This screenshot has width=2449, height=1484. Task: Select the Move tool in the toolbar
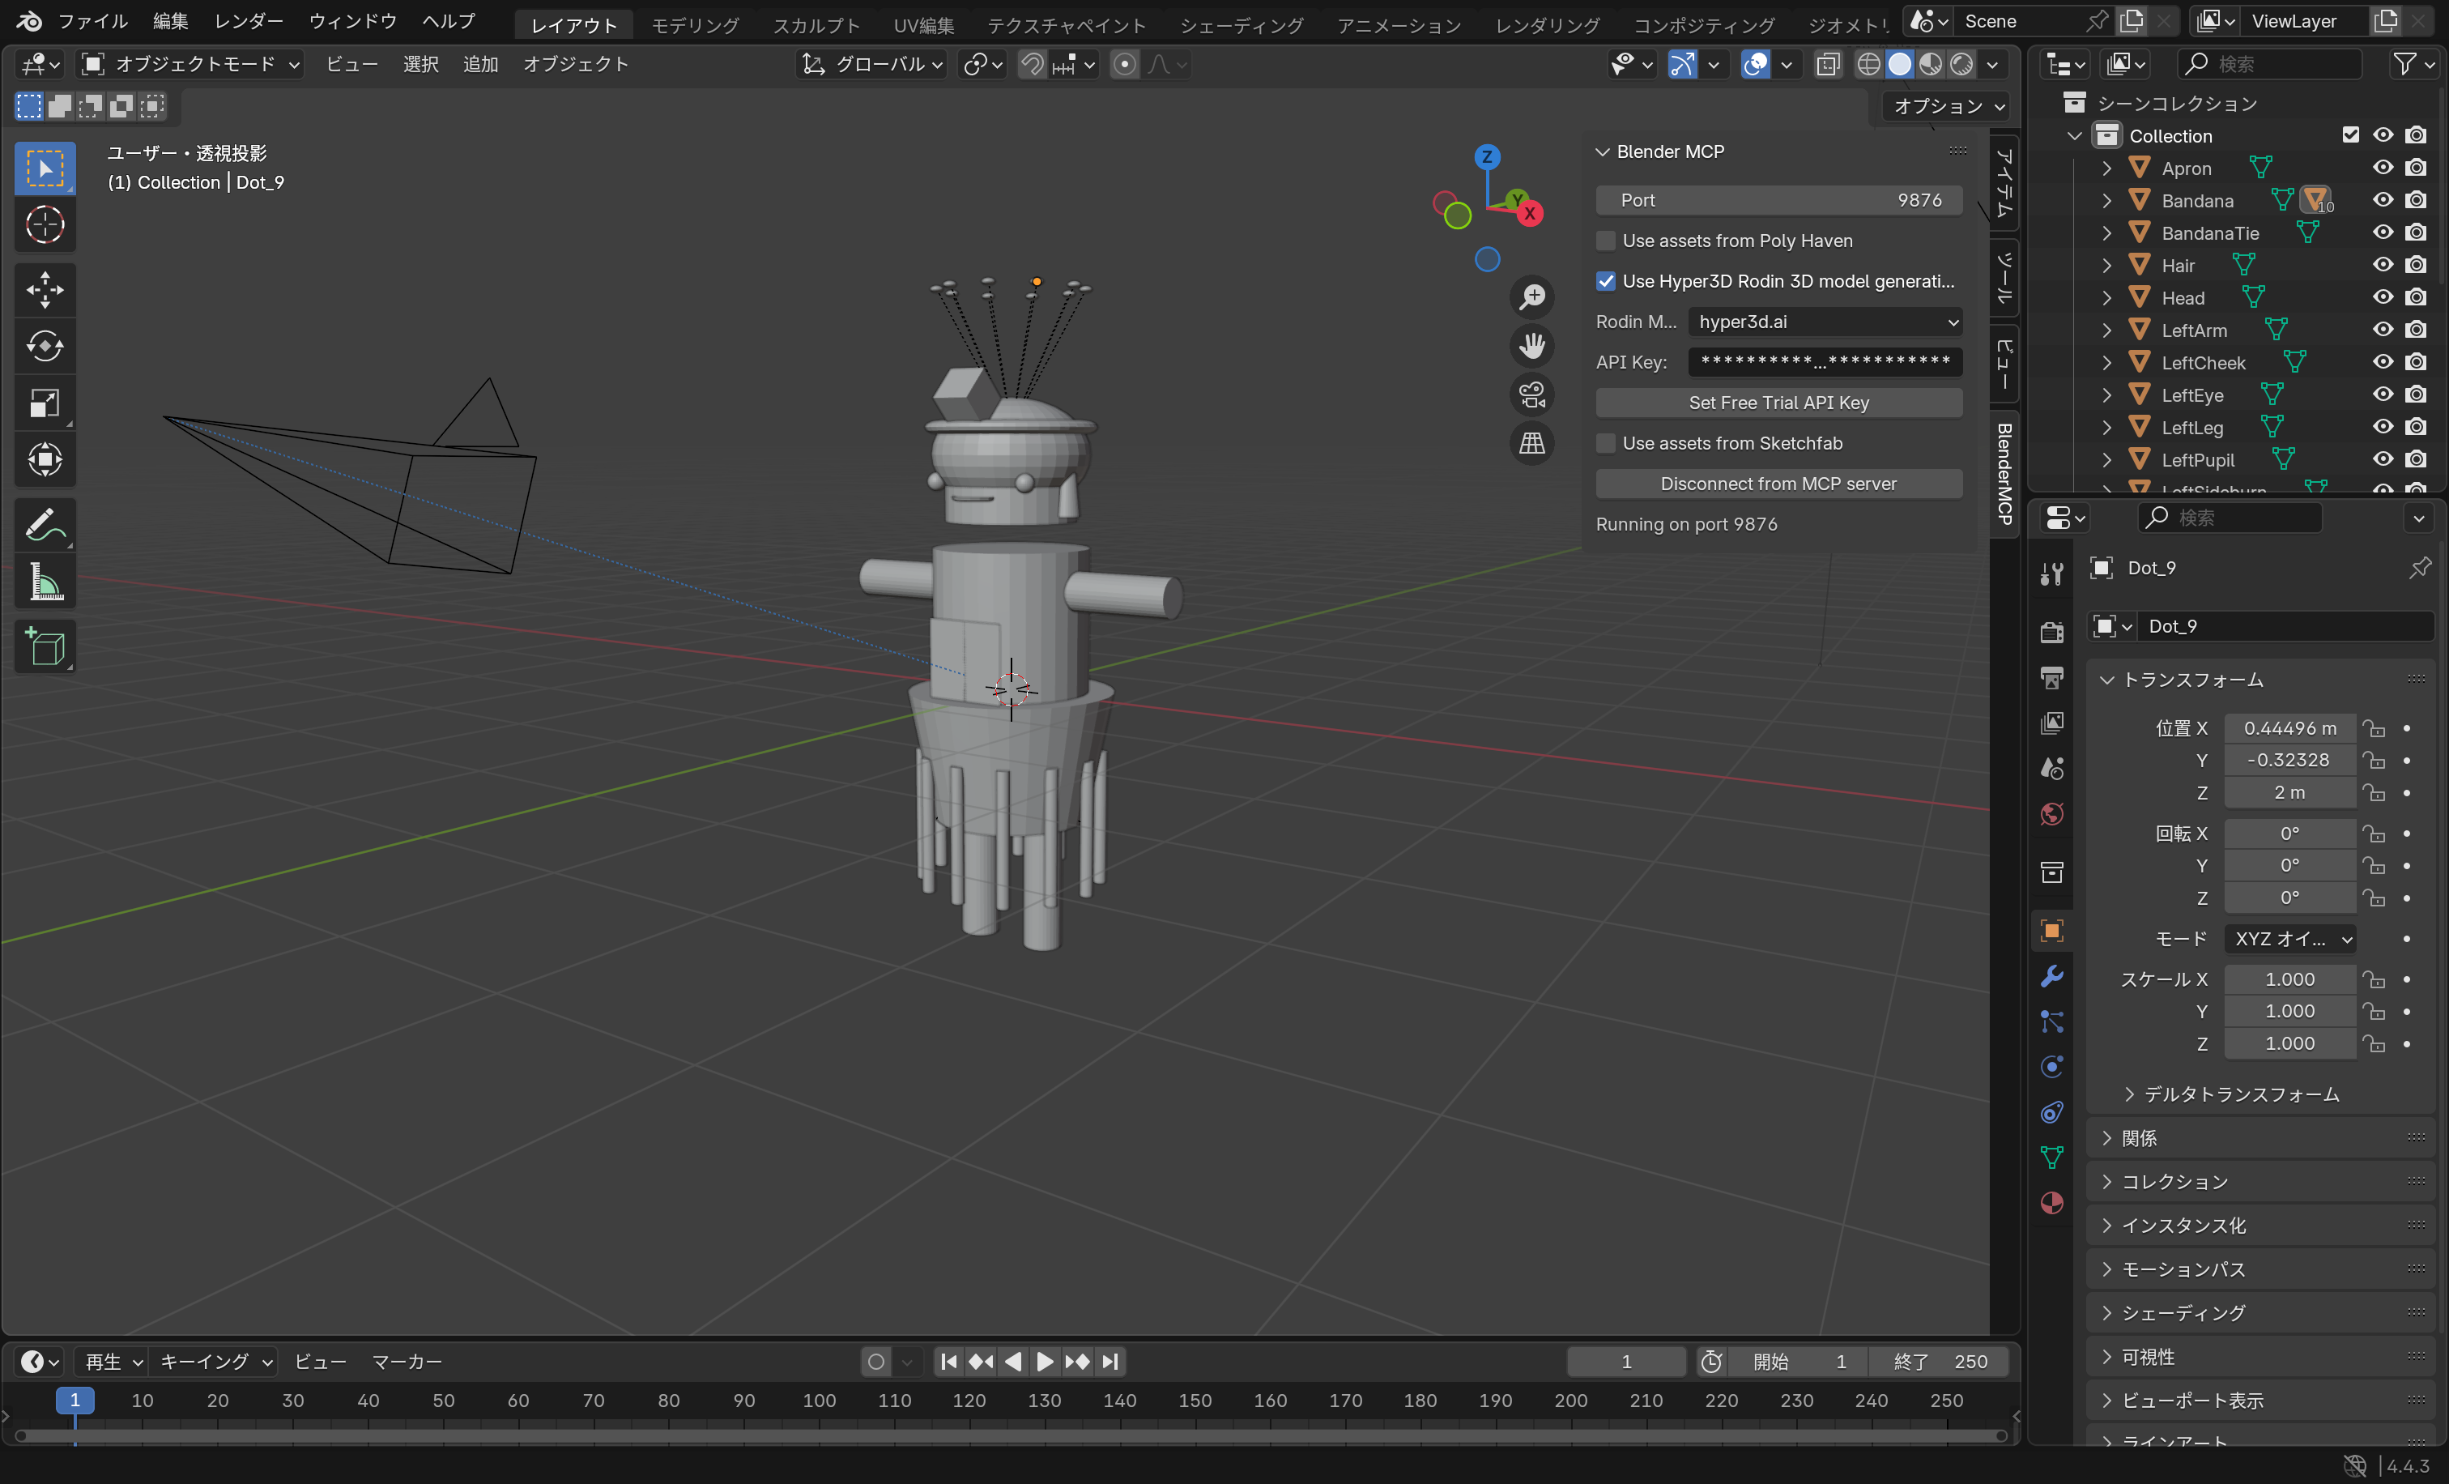coord(44,289)
